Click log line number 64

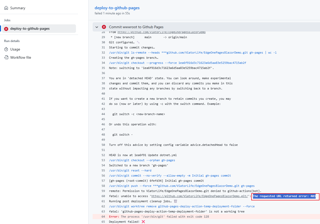(103, 217)
